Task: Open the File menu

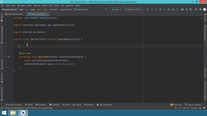Action: (x=2, y=5)
